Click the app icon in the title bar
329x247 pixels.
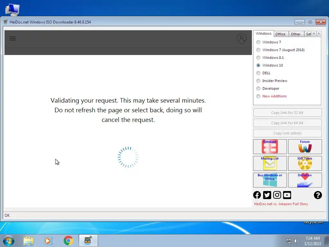6,22
